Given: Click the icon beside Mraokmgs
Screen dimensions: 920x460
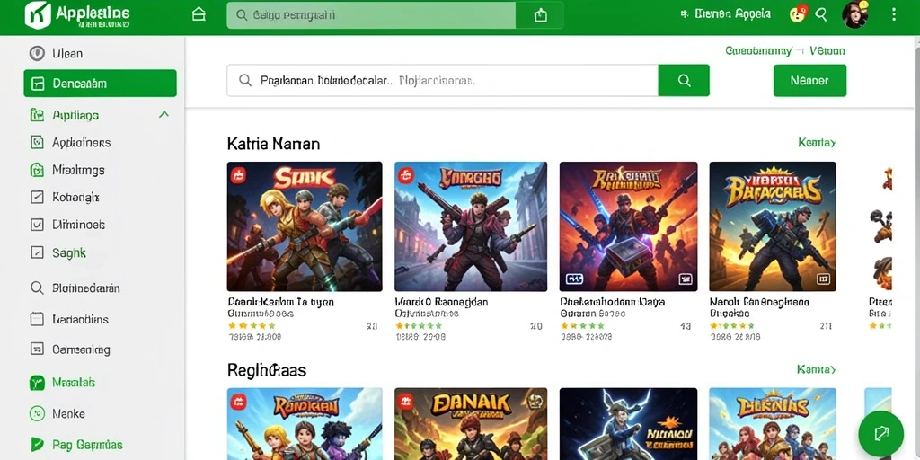Looking at the screenshot, I should [36, 170].
